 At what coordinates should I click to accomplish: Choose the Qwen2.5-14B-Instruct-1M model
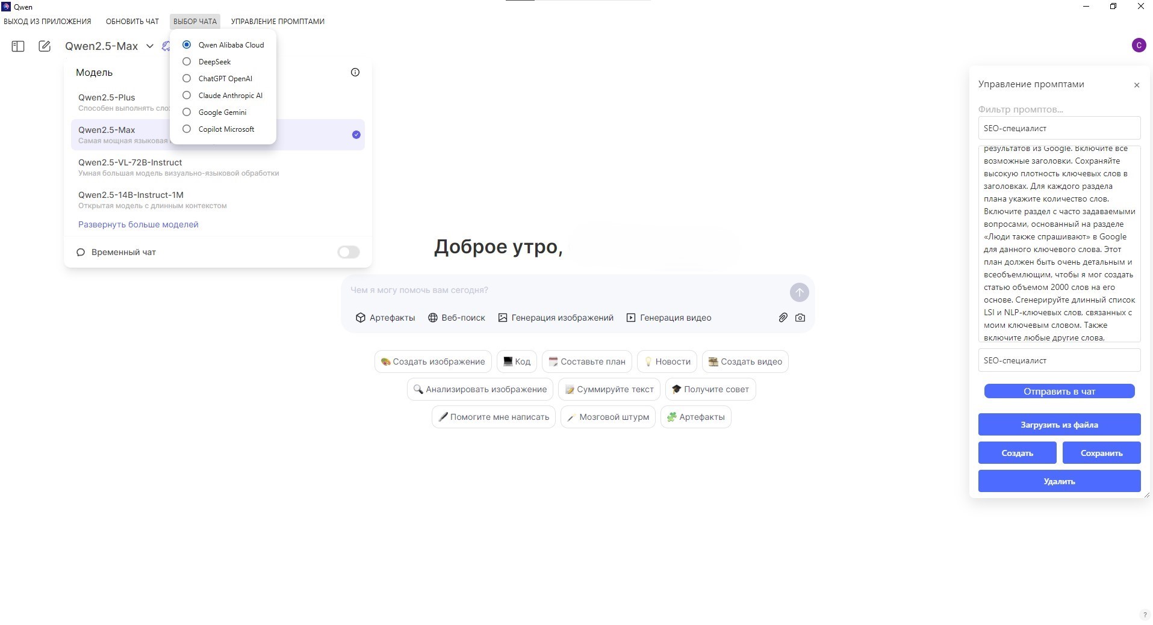(217, 200)
